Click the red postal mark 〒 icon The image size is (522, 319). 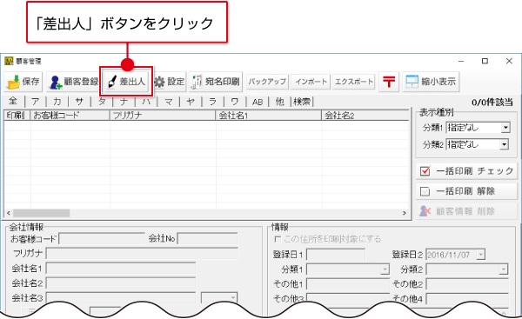(389, 82)
